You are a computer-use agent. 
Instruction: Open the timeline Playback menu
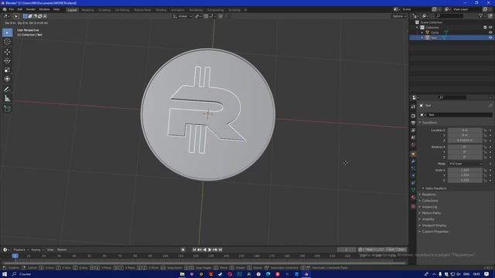pos(21,250)
